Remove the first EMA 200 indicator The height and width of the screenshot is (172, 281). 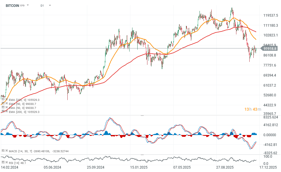click(6, 100)
